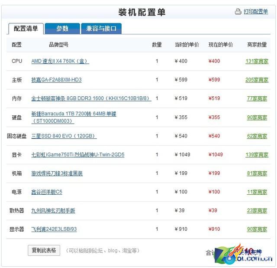The height and width of the screenshot is (268, 277).
Task: Click the red ¥519 current price
Action: (x=214, y=98)
